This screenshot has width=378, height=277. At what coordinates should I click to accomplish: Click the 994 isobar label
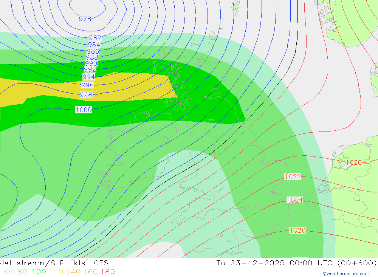pyautogui.click(x=89, y=77)
